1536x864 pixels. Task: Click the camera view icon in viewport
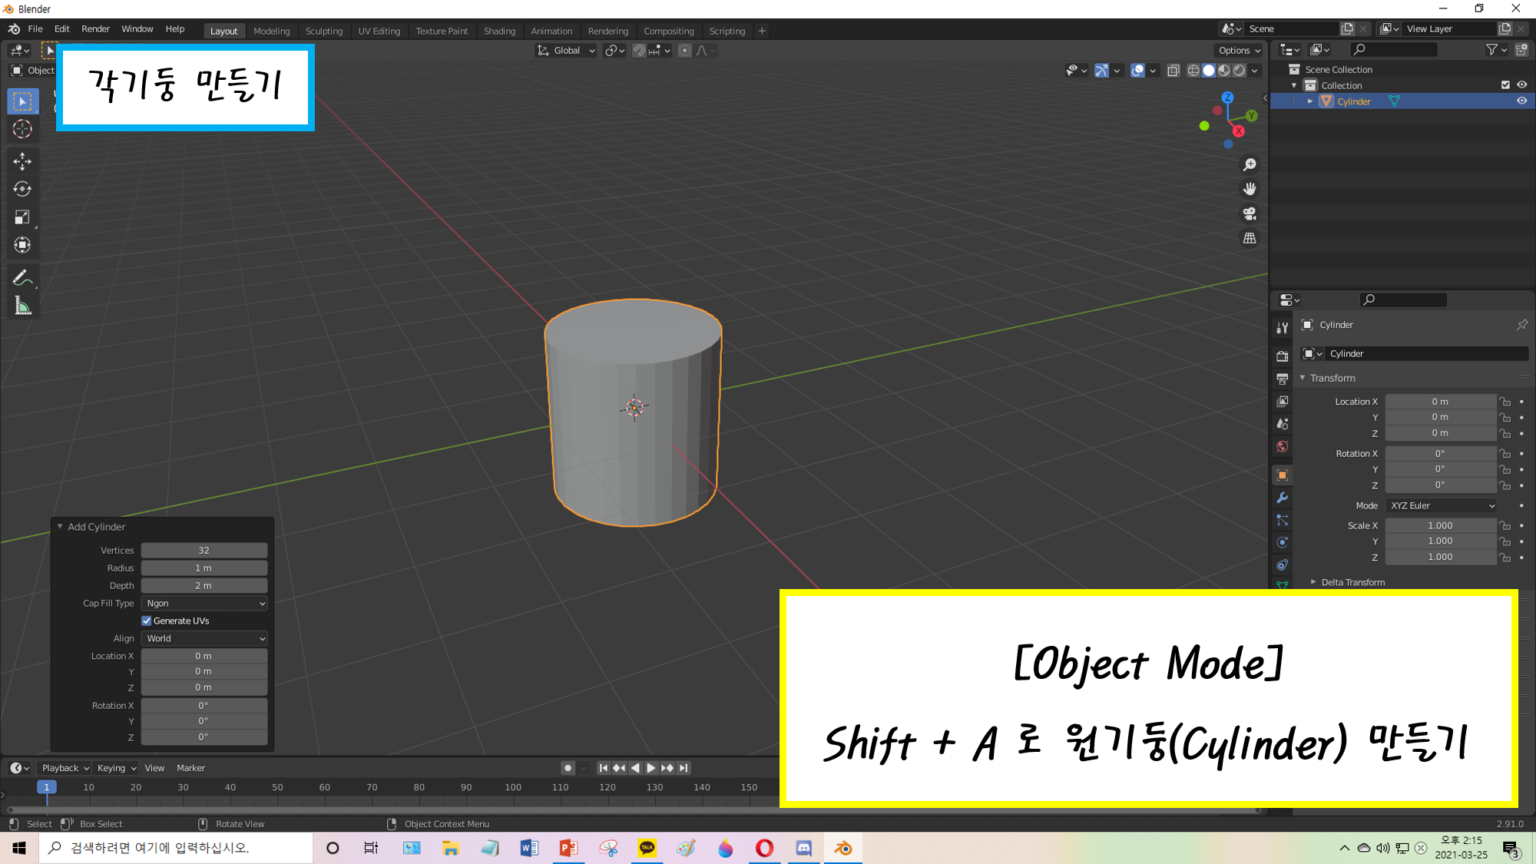point(1250,214)
